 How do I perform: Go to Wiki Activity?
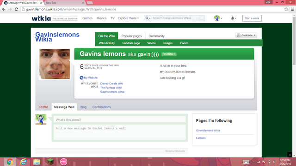[107, 43]
